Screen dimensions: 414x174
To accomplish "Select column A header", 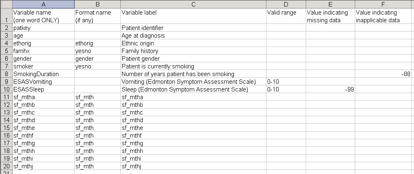I will (x=43, y=4).
